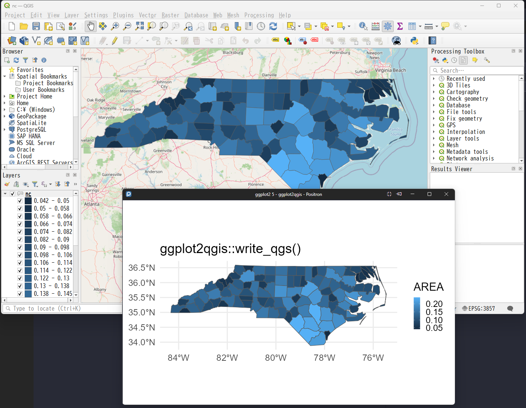
Task: Click the EPSG:3857 CRS button
Action: coord(478,308)
